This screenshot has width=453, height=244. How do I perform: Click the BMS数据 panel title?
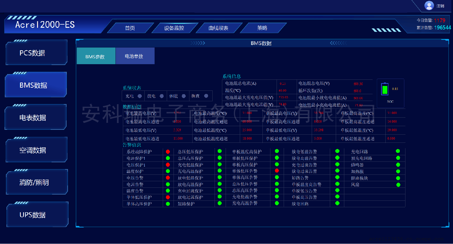261,43
